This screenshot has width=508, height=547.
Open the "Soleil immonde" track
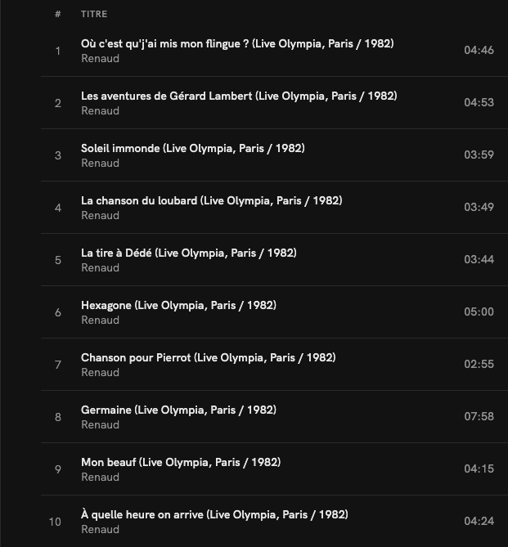coord(192,148)
